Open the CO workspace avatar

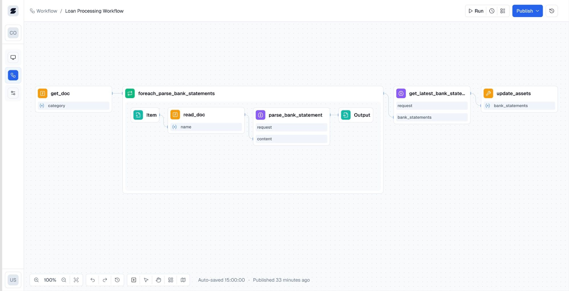pyautogui.click(x=13, y=33)
